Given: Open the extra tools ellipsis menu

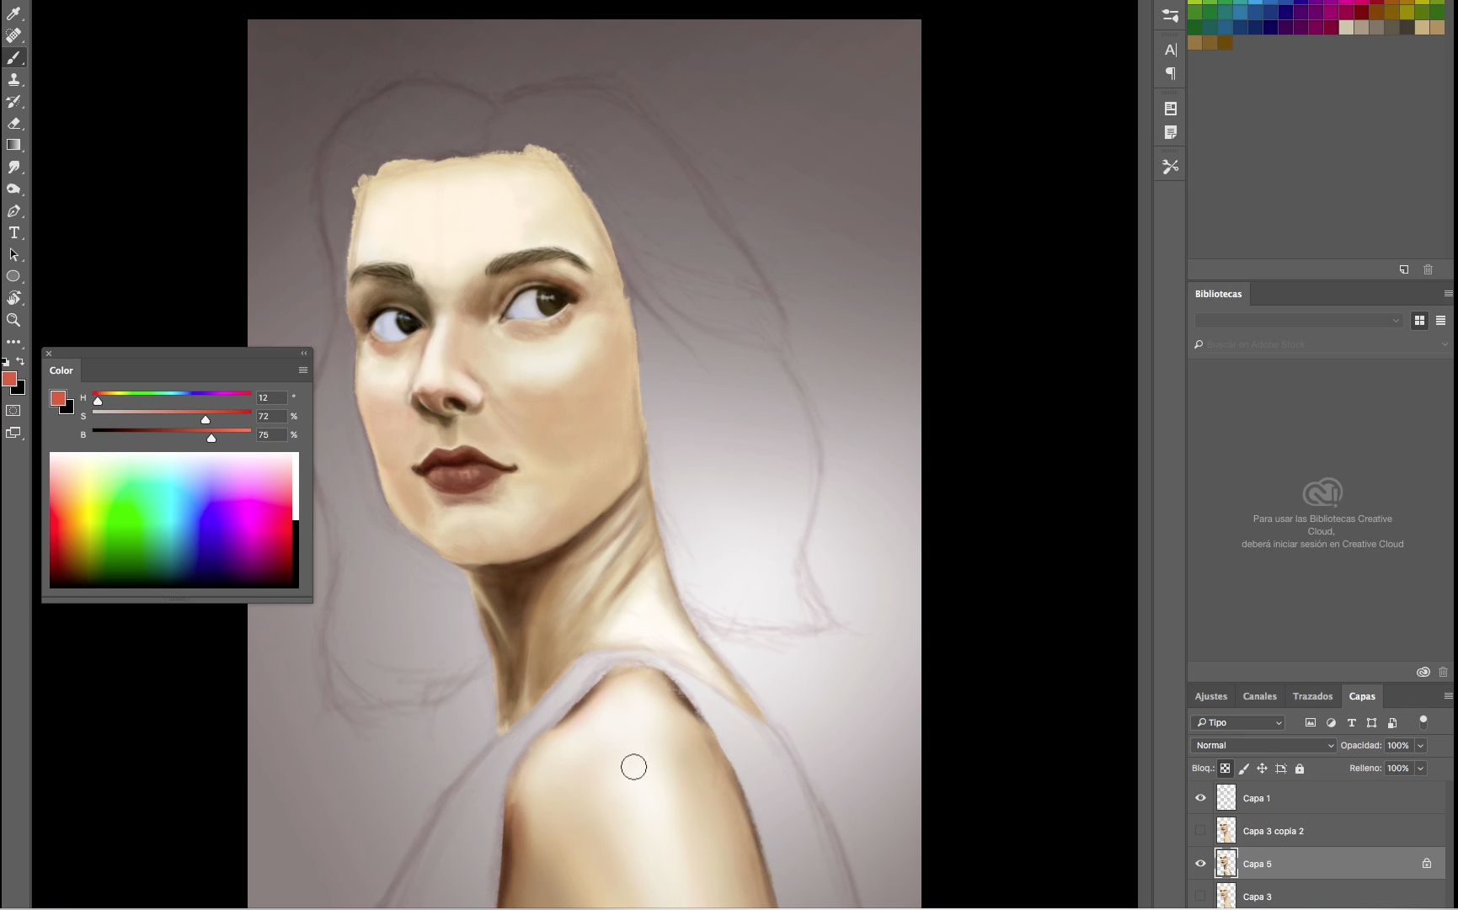Looking at the screenshot, I should coord(13,342).
